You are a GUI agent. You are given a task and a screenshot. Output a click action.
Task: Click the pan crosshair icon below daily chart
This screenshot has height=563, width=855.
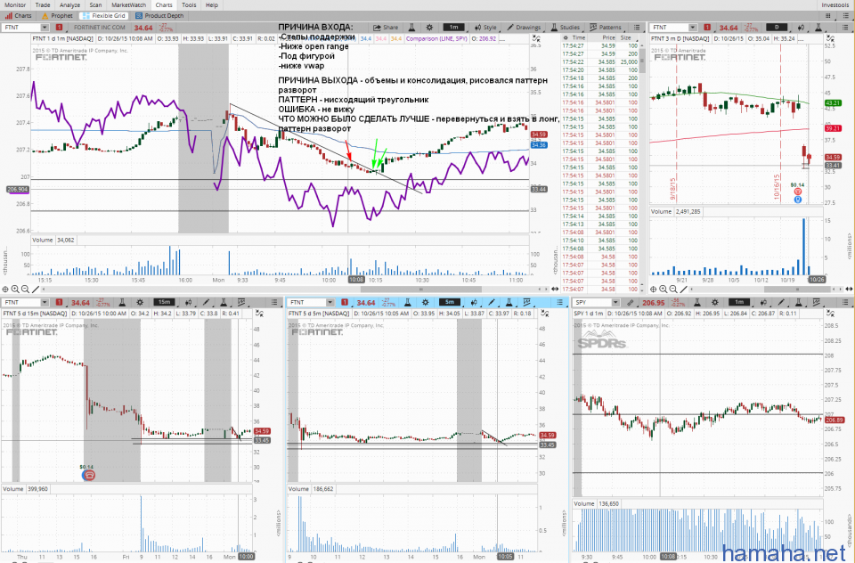(653, 290)
